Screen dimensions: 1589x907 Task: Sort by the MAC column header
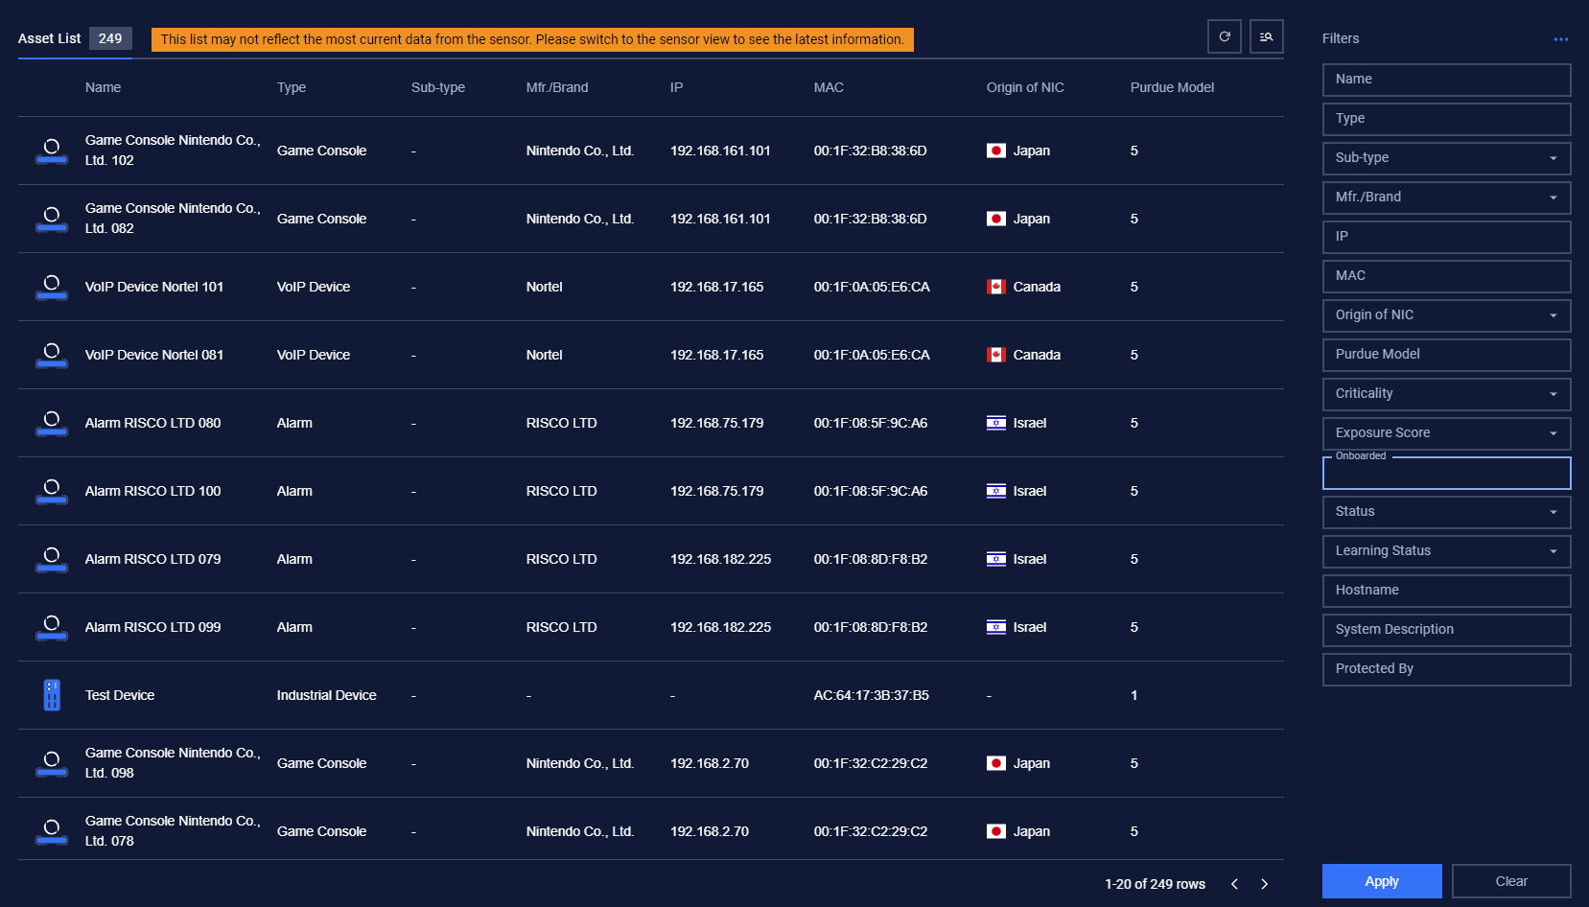tap(829, 87)
